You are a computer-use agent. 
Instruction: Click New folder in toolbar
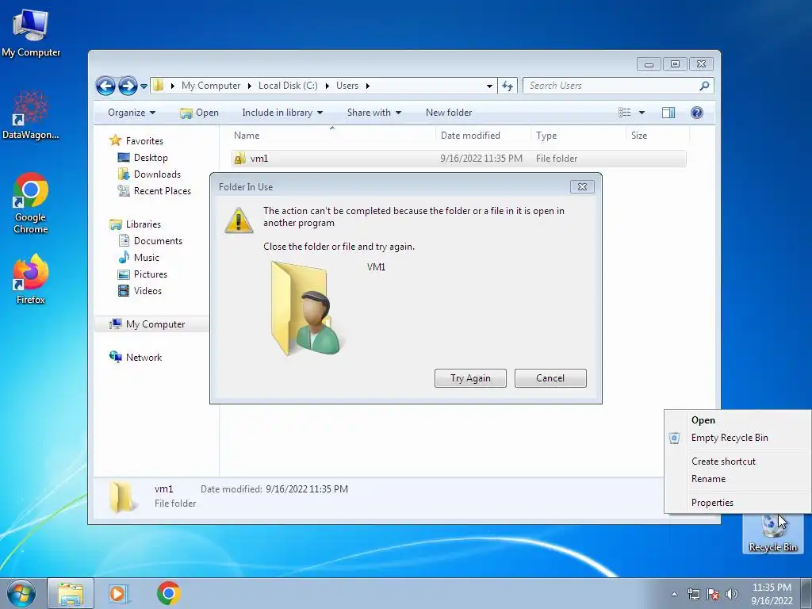pos(449,113)
